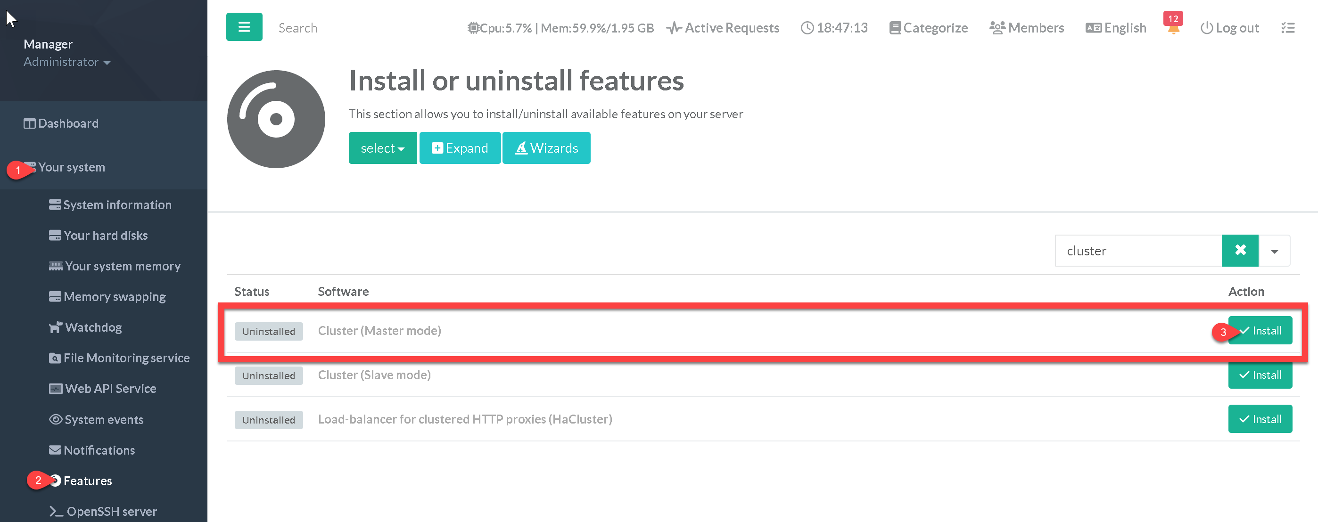This screenshot has width=1318, height=522.
Task: Click the hamburger menu toggle button
Action: click(x=244, y=27)
